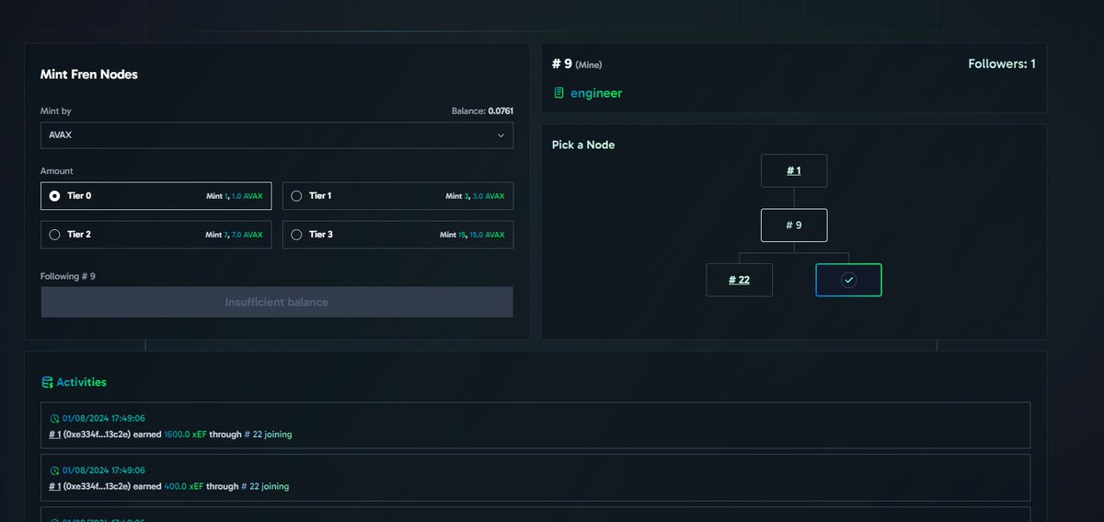Click clock icon in 1600.0 xEF activity

[54, 418]
